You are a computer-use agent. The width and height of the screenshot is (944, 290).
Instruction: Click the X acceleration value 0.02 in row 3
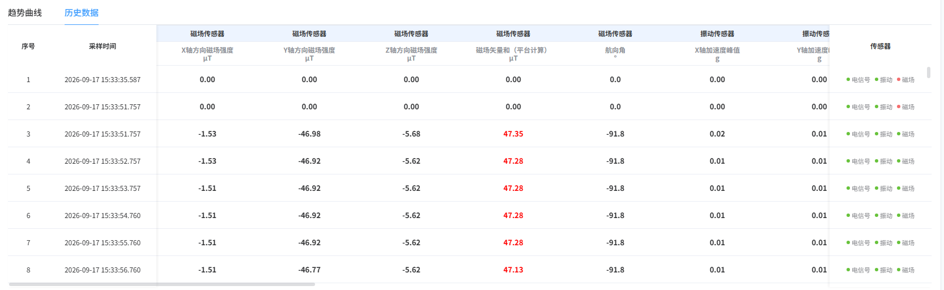717,134
